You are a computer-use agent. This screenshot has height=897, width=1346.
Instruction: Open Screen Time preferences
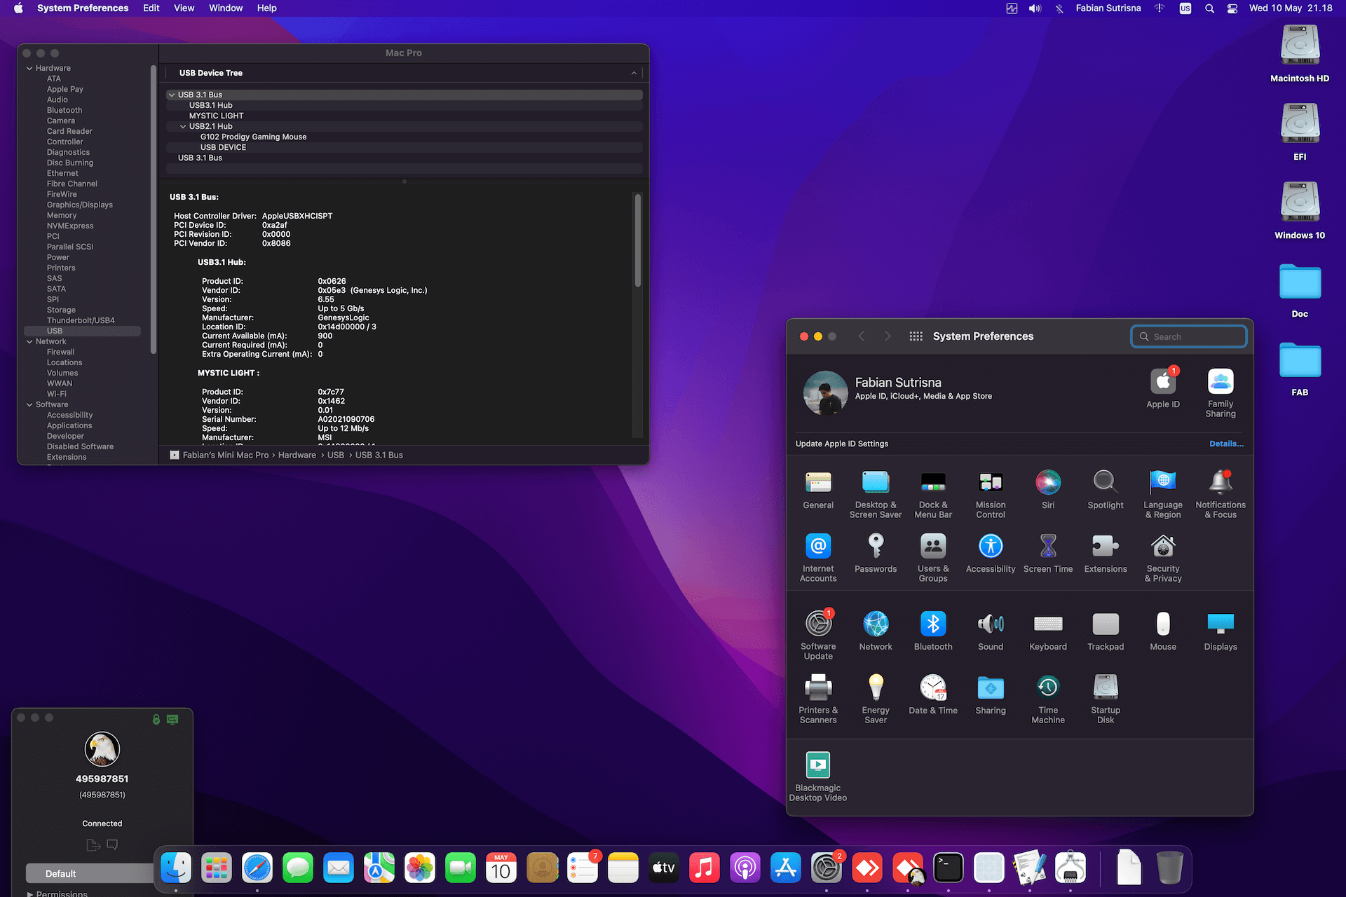click(x=1048, y=553)
